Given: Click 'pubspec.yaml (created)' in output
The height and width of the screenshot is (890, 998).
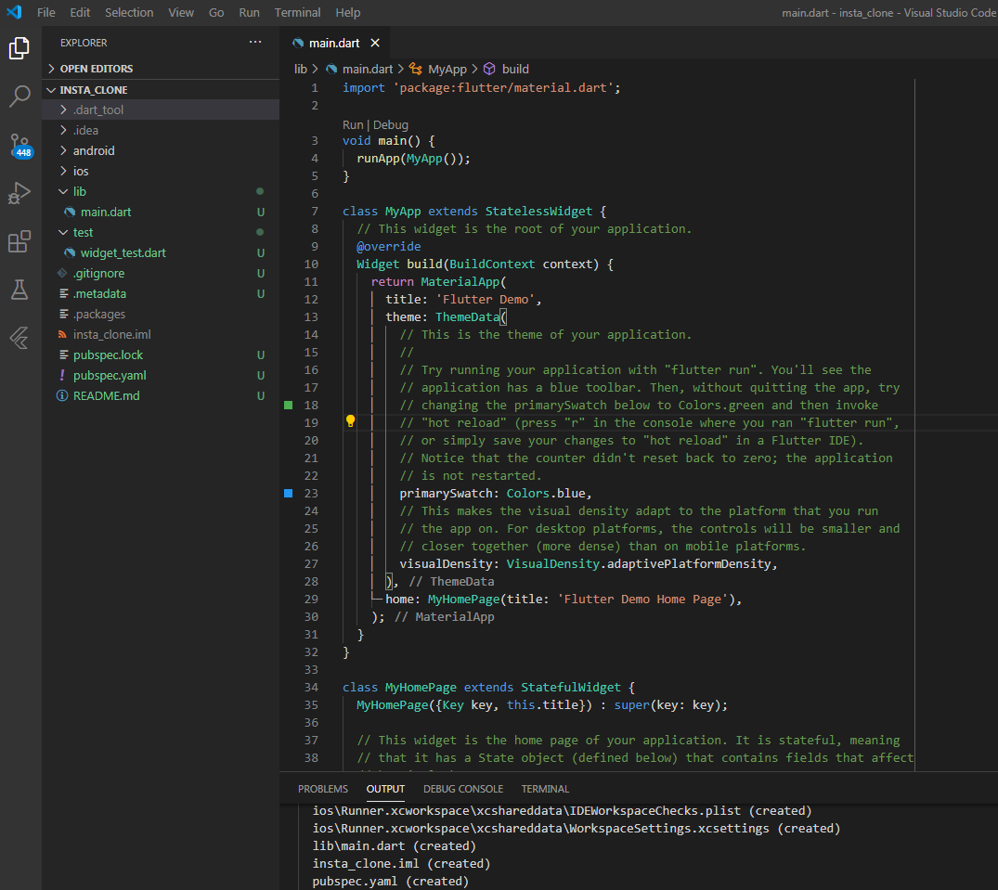Looking at the screenshot, I should point(390,881).
